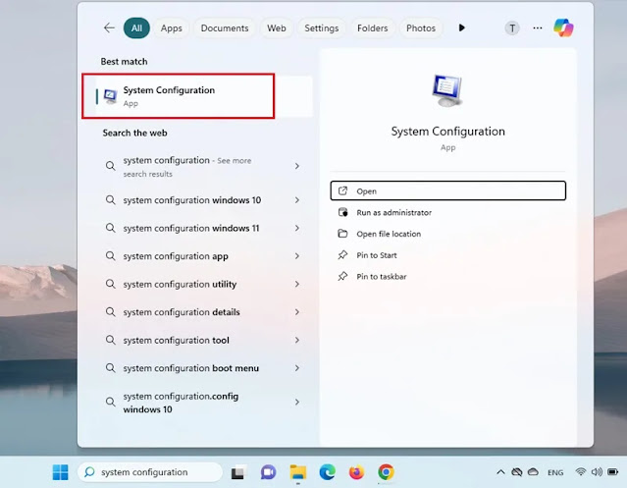Viewport: 627px width, 488px height.
Task: Click the Open action in preview pane
Action: pyautogui.click(x=447, y=190)
